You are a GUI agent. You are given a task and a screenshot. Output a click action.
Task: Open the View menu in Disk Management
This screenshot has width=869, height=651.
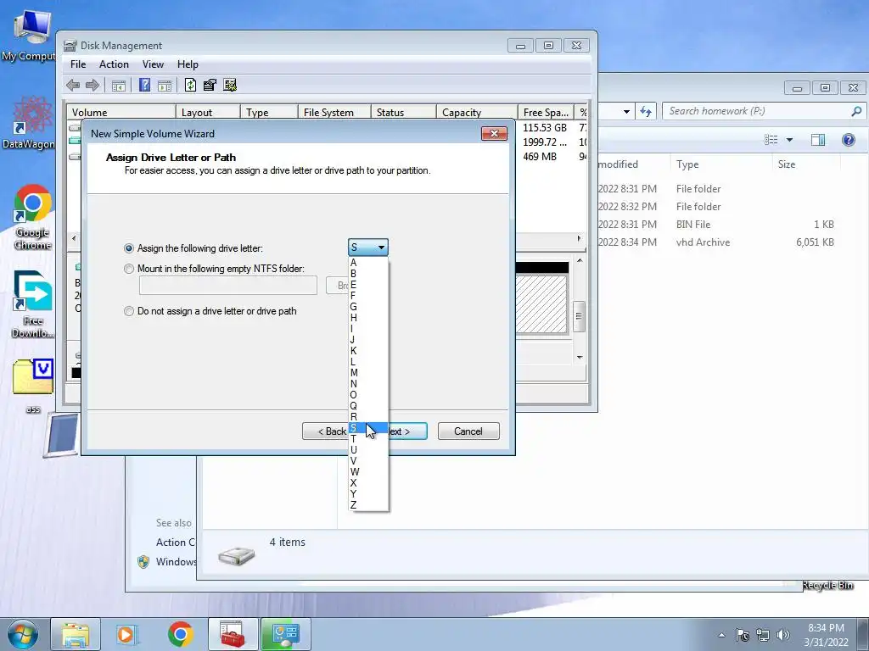click(153, 64)
